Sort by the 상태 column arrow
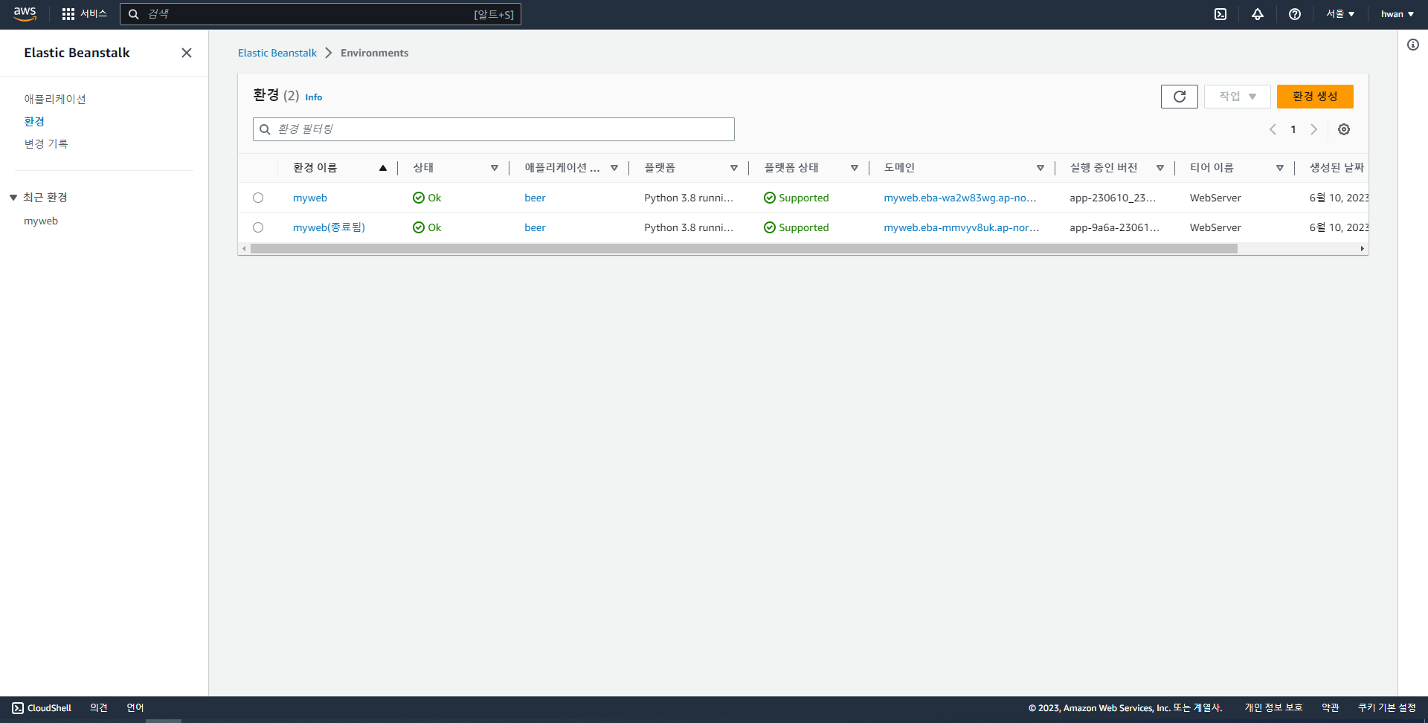1428x723 pixels. (495, 168)
